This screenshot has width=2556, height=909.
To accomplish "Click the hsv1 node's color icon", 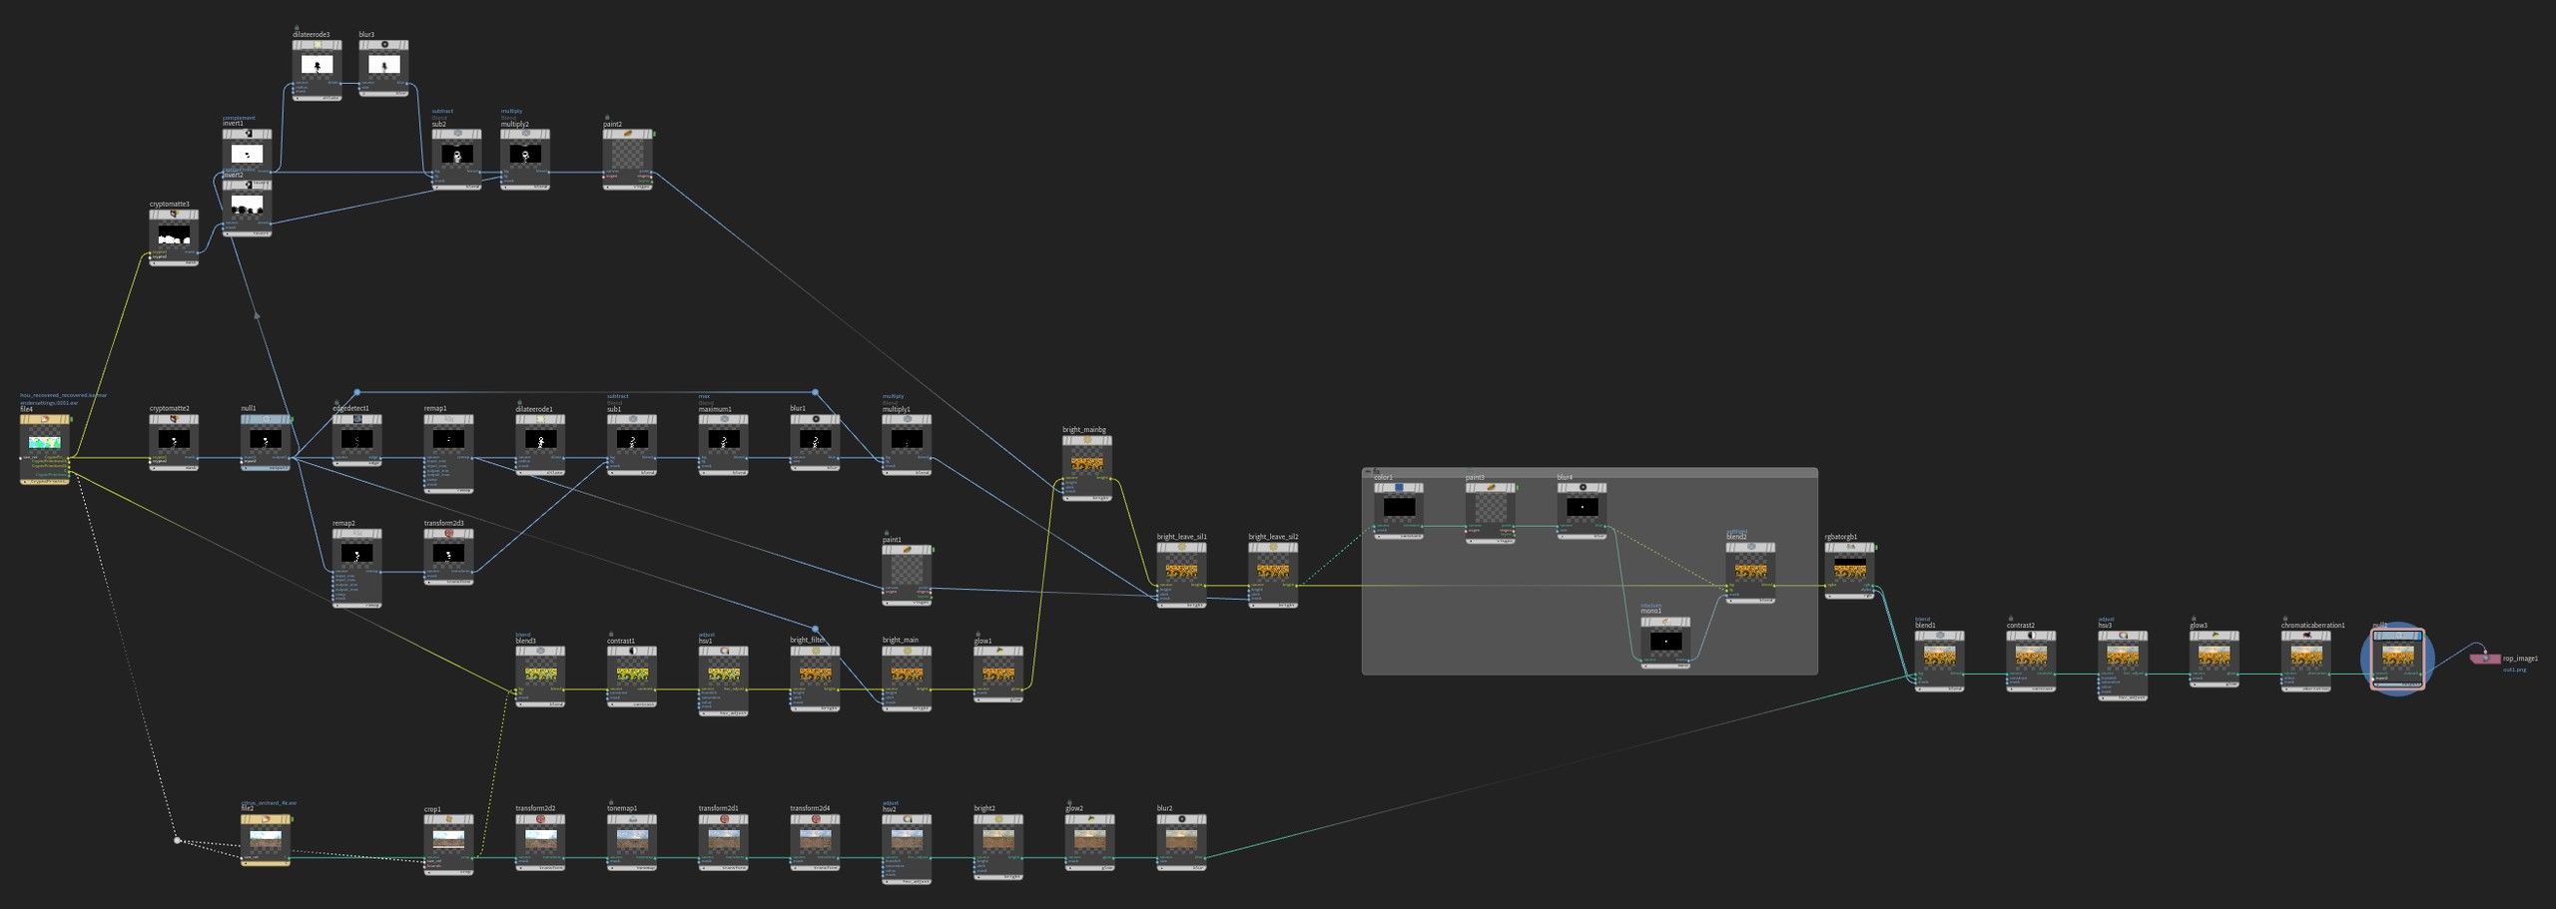I will [x=724, y=651].
